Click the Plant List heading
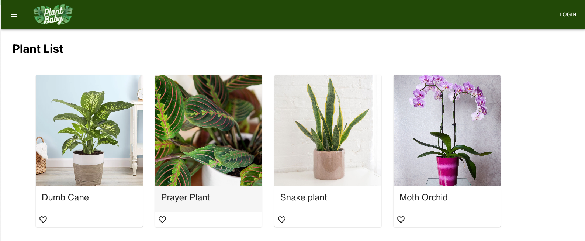Viewport: 585px width, 241px height. pyautogui.click(x=38, y=49)
